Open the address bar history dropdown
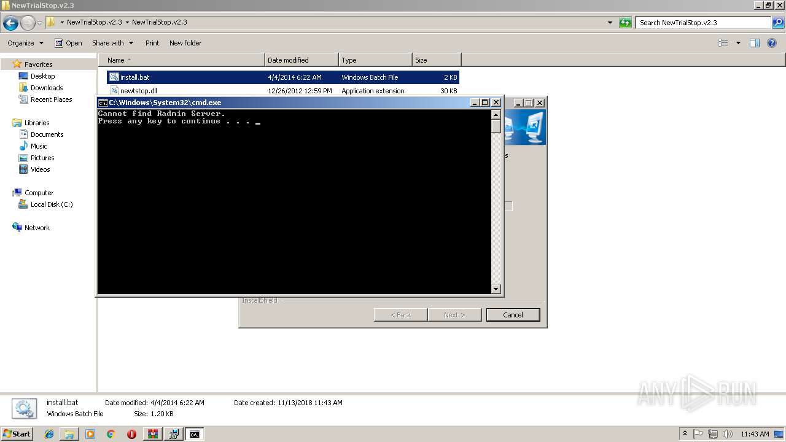This screenshot has height=442, width=786. click(x=610, y=23)
